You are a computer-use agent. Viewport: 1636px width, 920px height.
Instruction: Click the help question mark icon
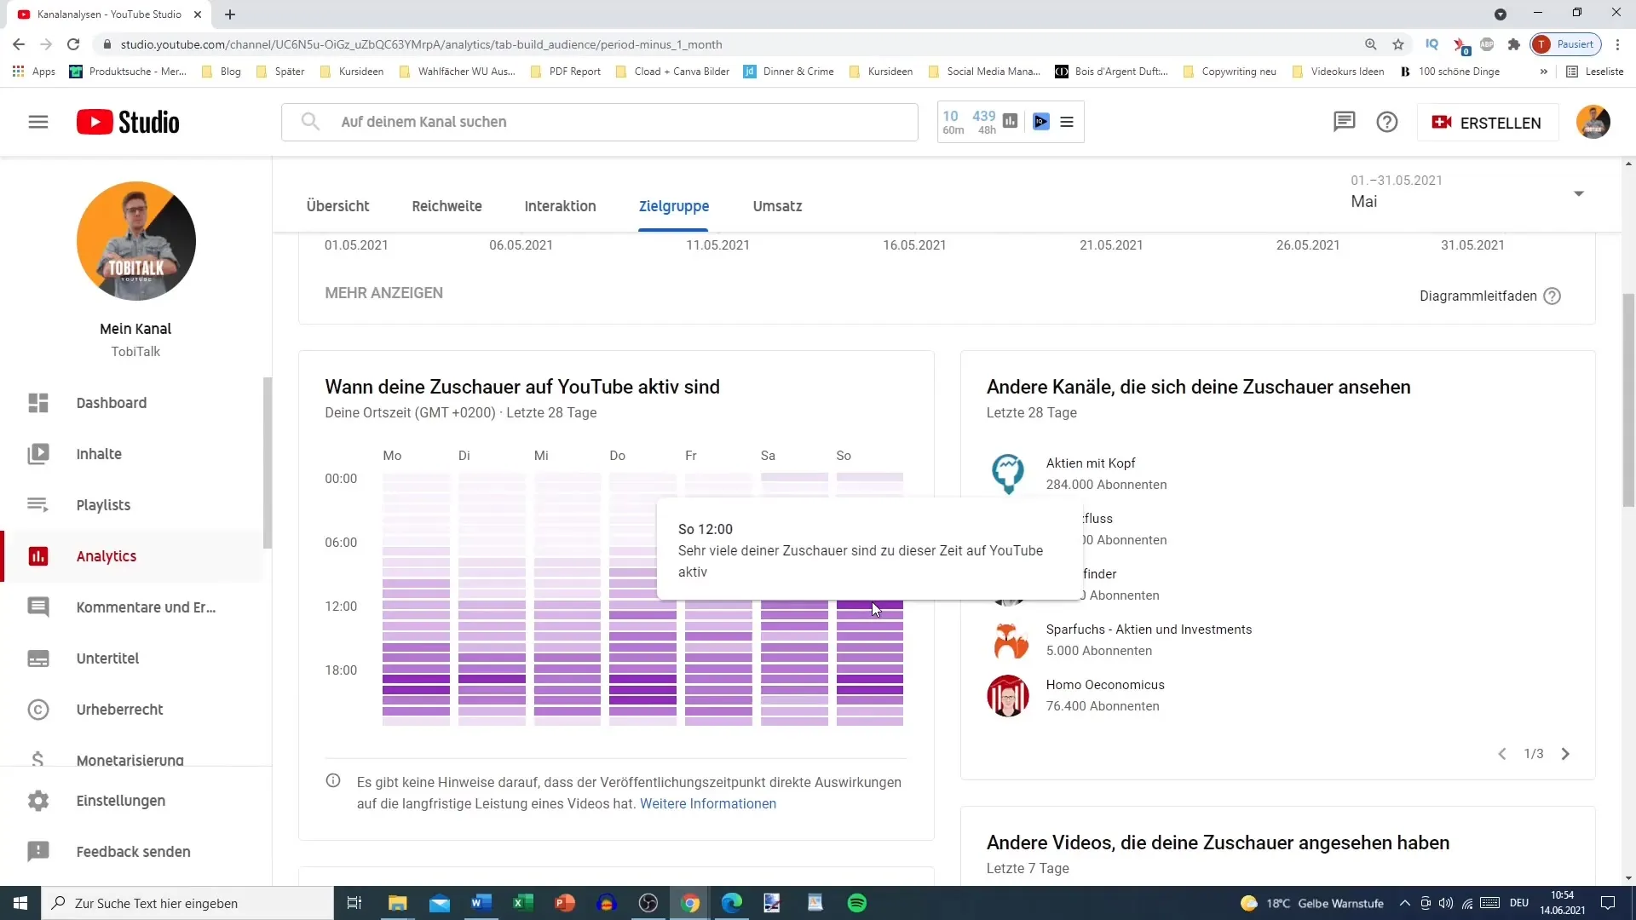(1386, 121)
